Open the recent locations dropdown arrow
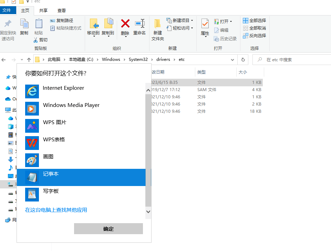Screen dimensions: 331x251 22,60
